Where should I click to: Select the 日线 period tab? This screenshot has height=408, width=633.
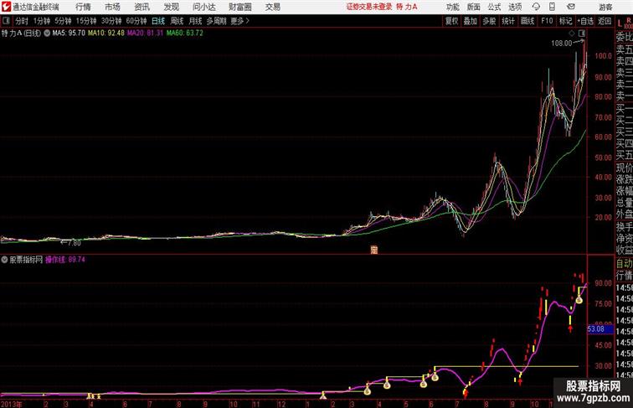coord(158,21)
